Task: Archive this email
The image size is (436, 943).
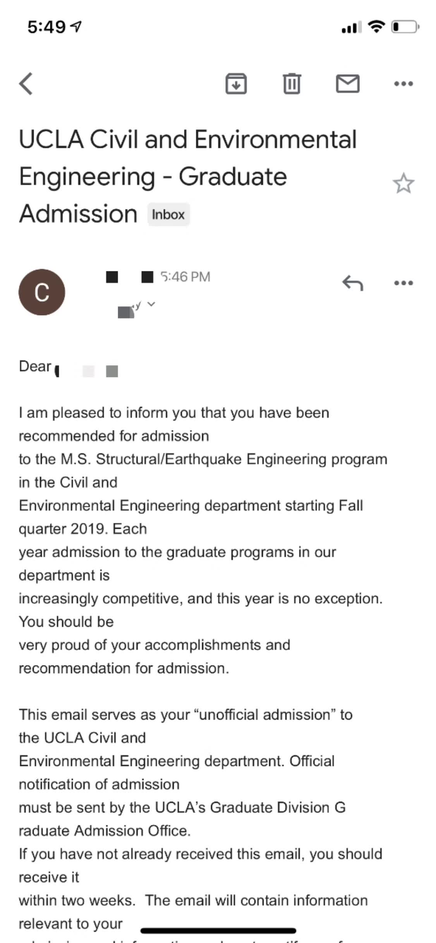Action: (236, 84)
